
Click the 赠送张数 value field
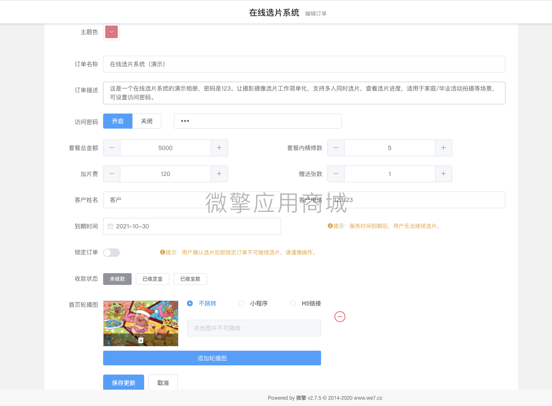390,174
